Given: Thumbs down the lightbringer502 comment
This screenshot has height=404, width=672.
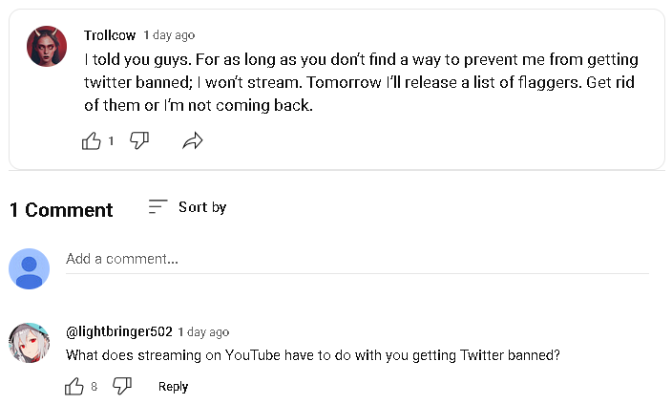Looking at the screenshot, I should 122,386.
